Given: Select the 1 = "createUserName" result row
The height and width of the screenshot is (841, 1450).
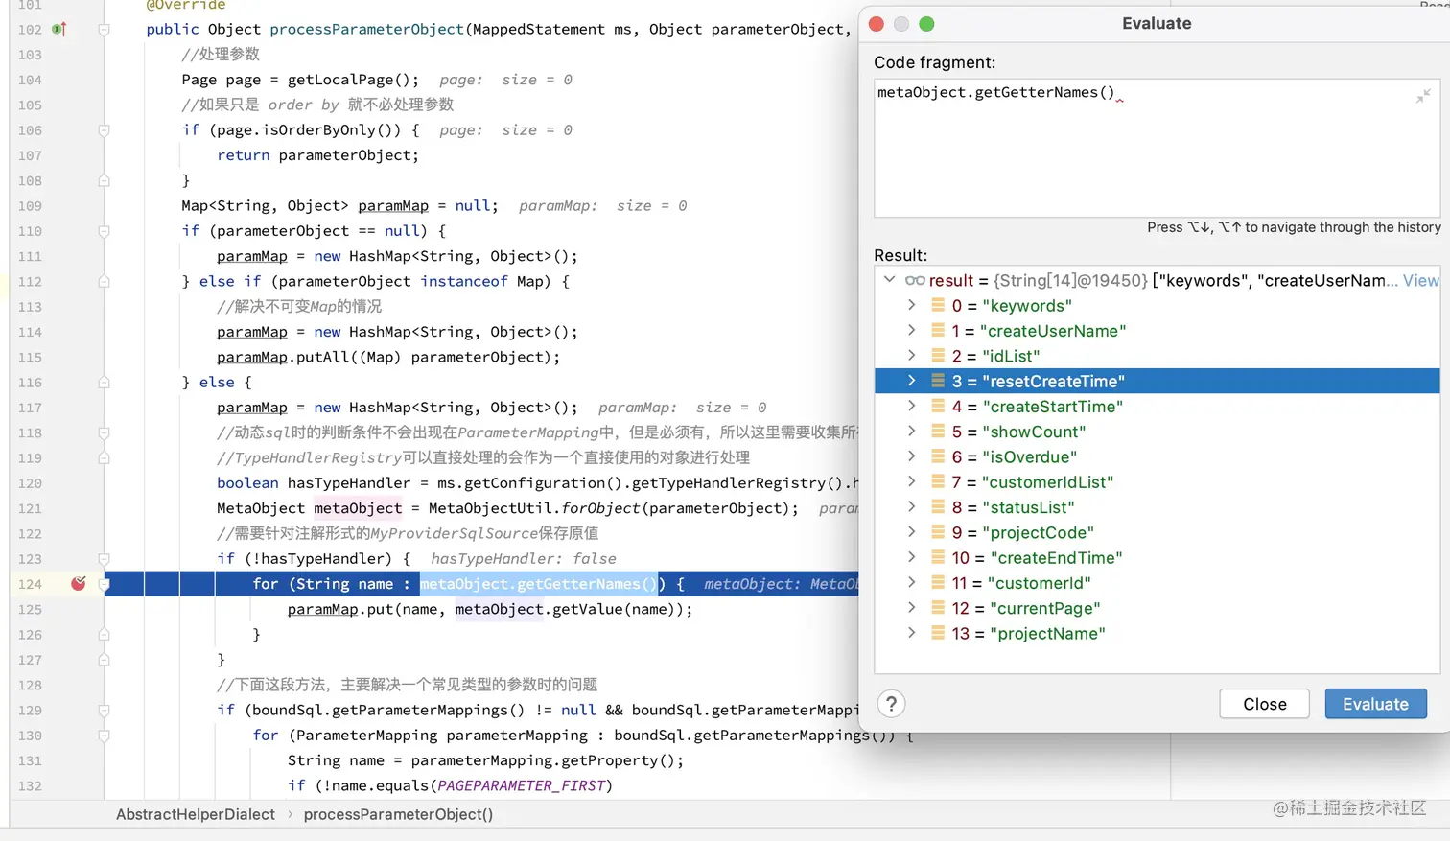Looking at the screenshot, I should [1158, 331].
